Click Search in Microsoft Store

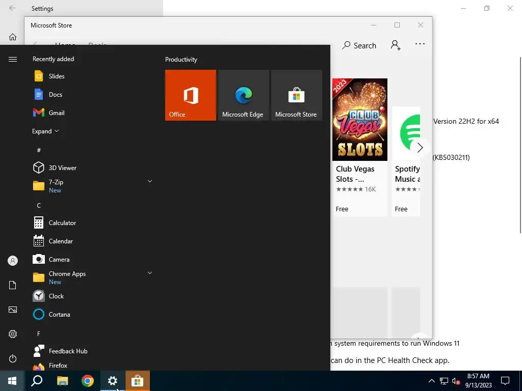click(x=359, y=45)
